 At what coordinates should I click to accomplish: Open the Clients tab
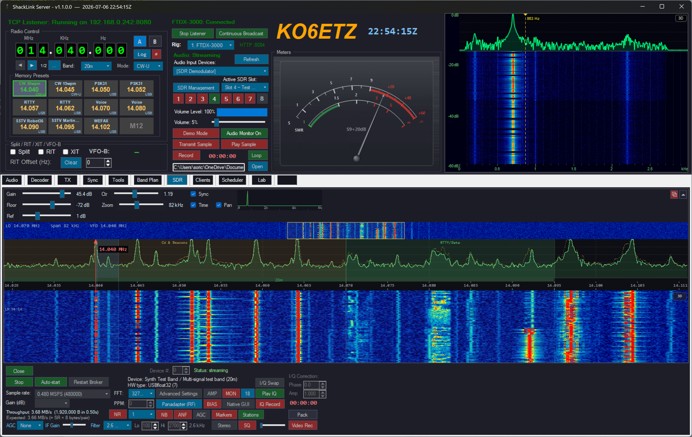tap(203, 180)
